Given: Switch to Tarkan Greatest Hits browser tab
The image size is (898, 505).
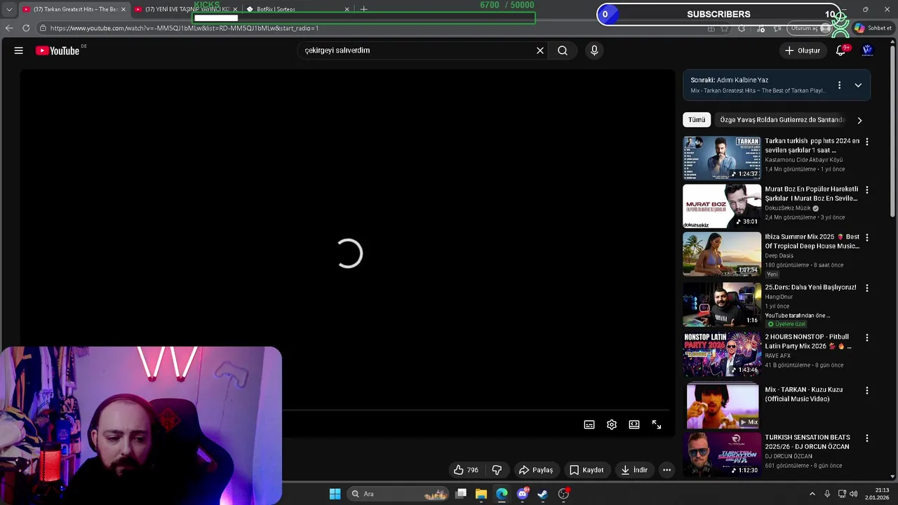Looking at the screenshot, I should [x=74, y=9].
